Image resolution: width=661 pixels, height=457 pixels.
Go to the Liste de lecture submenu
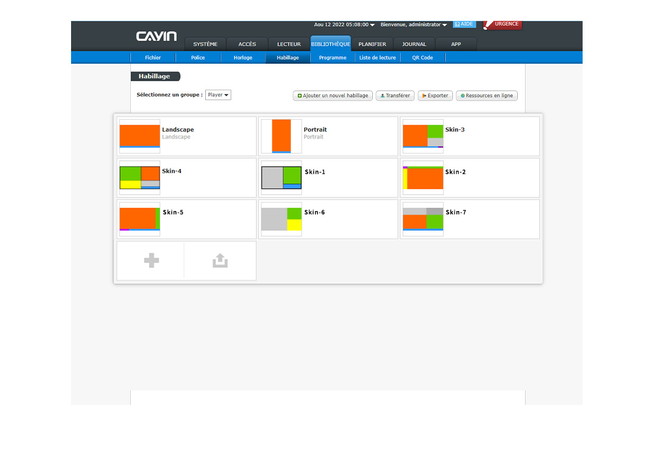(x=377, y=58)
